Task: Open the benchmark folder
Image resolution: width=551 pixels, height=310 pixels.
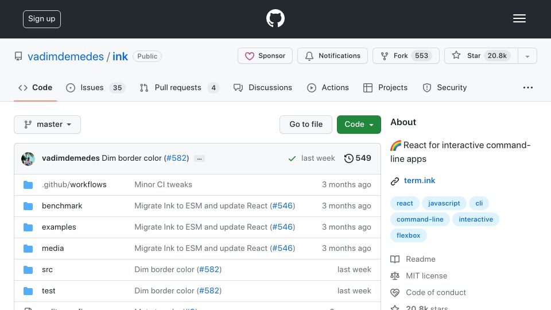Action: click(x=62, y=206)
